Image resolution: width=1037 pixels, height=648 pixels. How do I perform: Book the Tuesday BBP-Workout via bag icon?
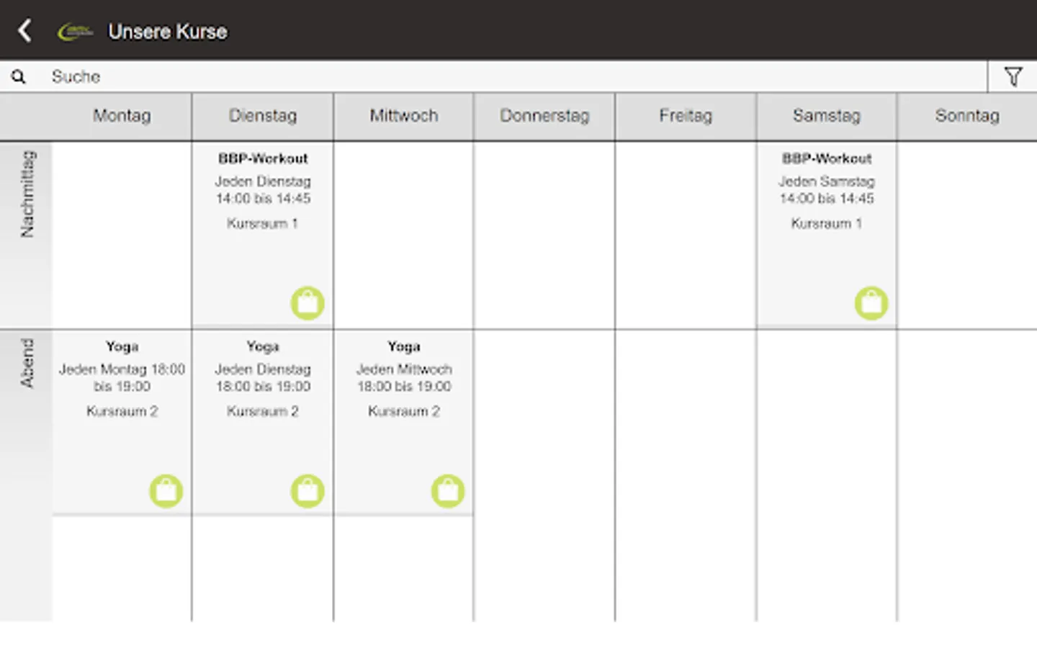(307, 303)
